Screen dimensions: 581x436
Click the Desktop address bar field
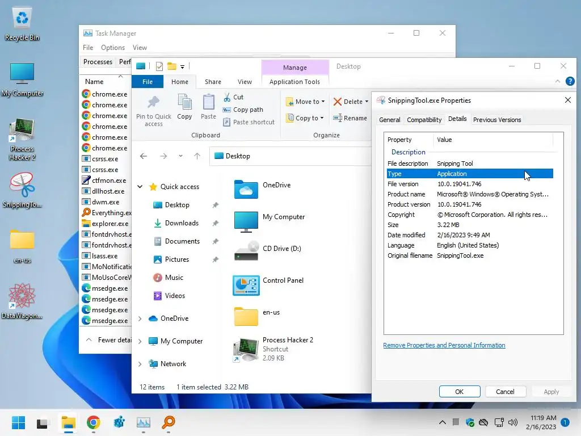point(291,156)
